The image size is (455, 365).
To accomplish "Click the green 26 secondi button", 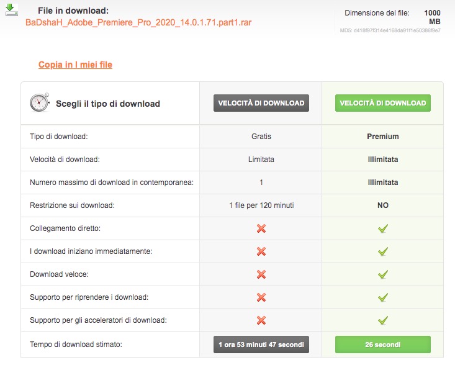I will point(383,344).
